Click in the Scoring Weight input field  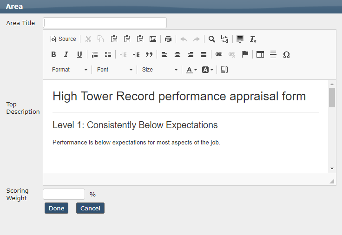tap(64, 194)
